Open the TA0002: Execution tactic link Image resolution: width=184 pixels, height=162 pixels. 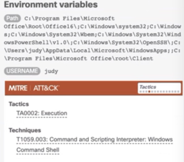(x=42, y=113)
